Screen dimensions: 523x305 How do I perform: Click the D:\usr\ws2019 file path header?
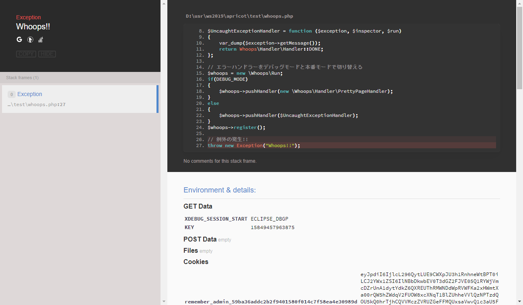[x=239, y=16]
